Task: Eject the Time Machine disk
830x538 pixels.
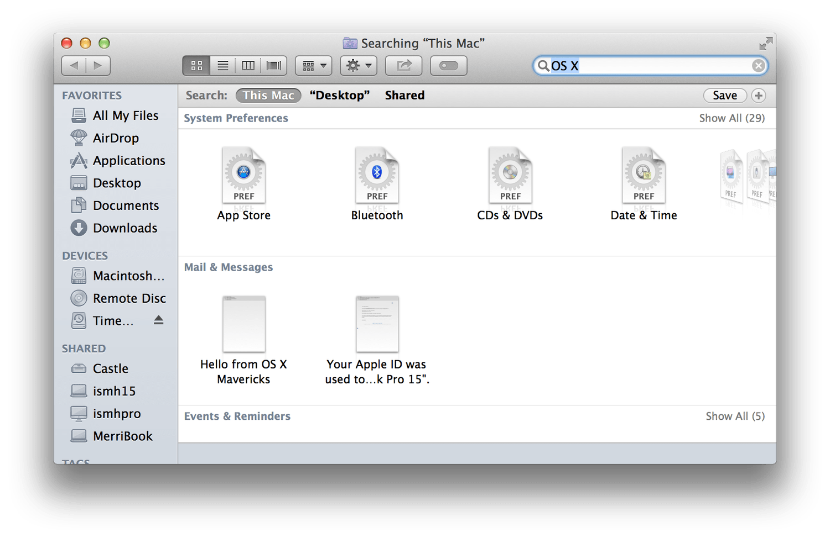Action: pyautogui.click(x=159, y=320)
